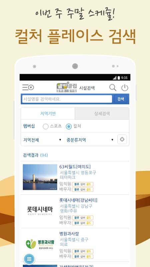Select the 스포츠 membership radio button
The height and width of the screenshot is (267, 150).
point(46,126)
